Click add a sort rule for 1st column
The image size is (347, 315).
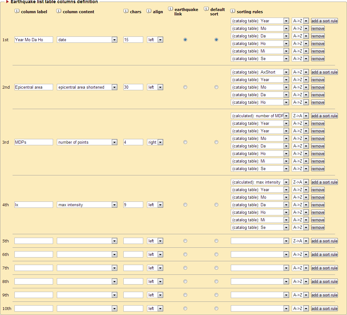click(x=324, y=21)
